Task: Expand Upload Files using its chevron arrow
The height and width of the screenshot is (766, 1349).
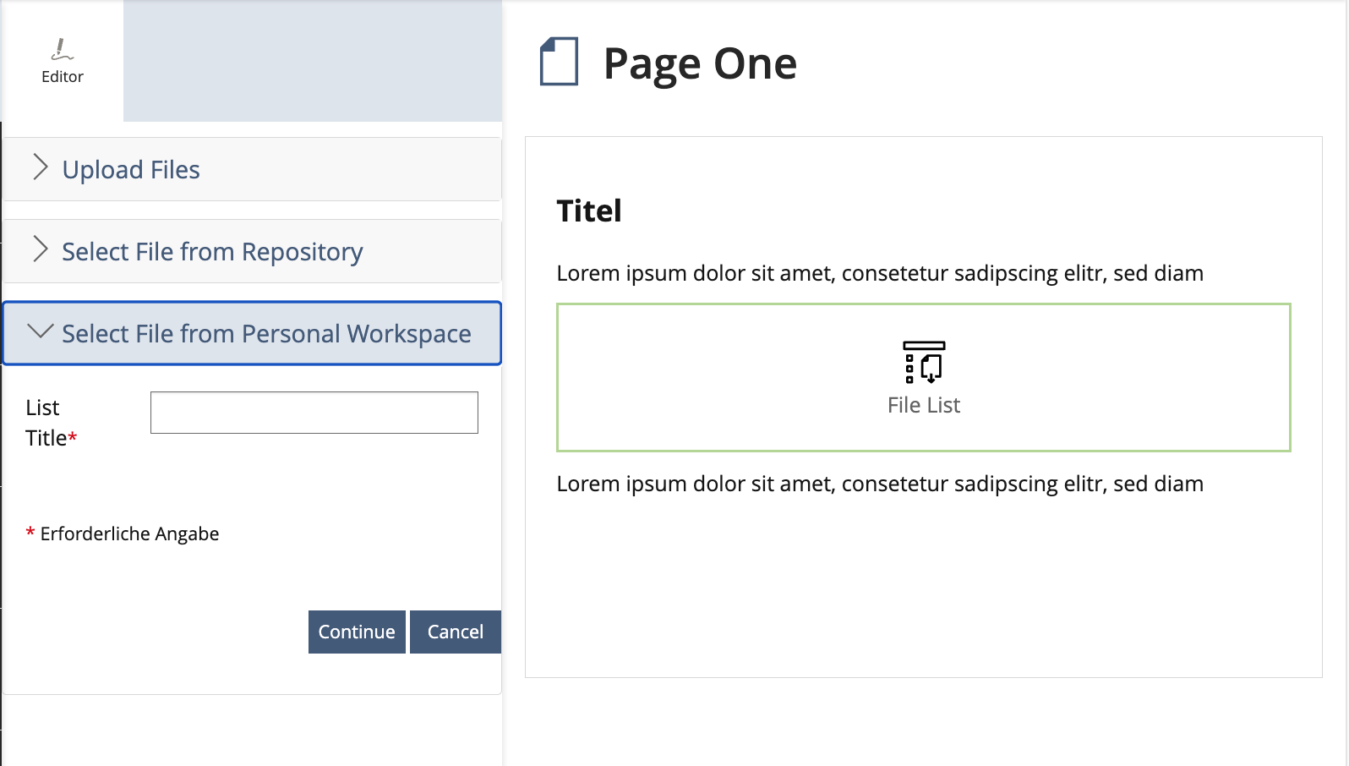Action: click(40, 167)
